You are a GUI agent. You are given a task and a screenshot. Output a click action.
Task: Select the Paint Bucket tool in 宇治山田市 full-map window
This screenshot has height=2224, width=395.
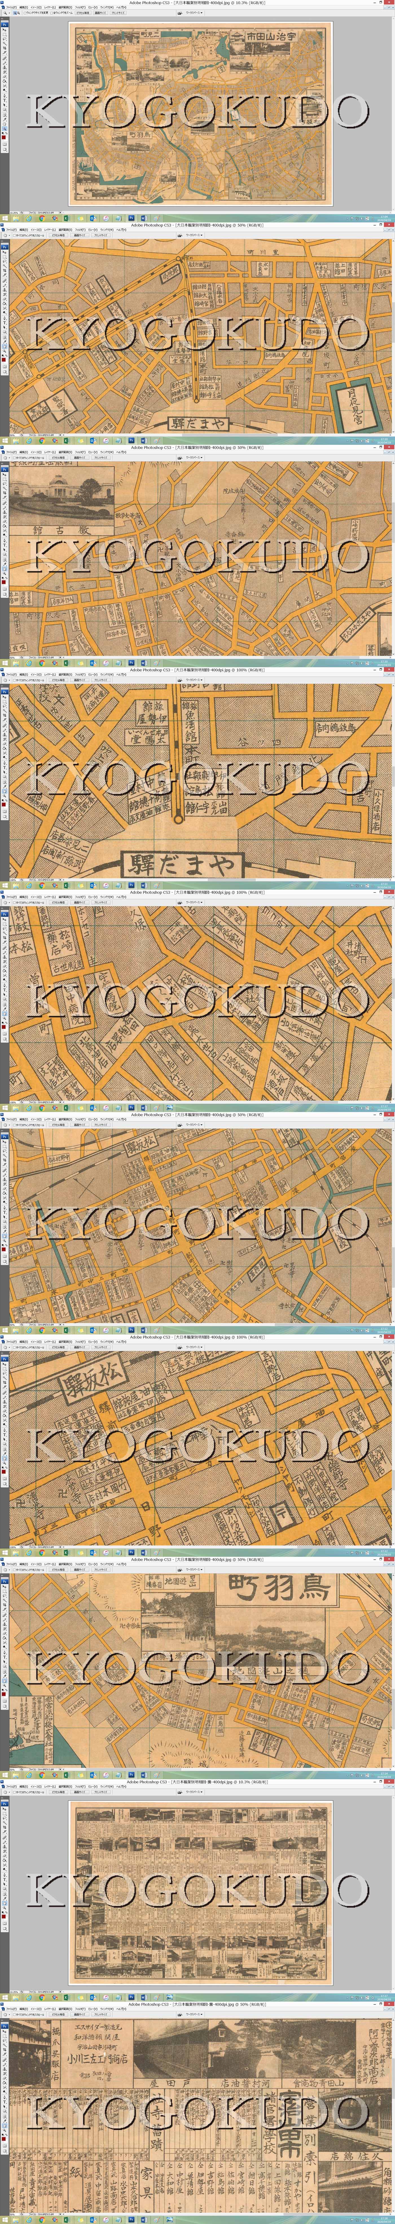coord(4,81)
